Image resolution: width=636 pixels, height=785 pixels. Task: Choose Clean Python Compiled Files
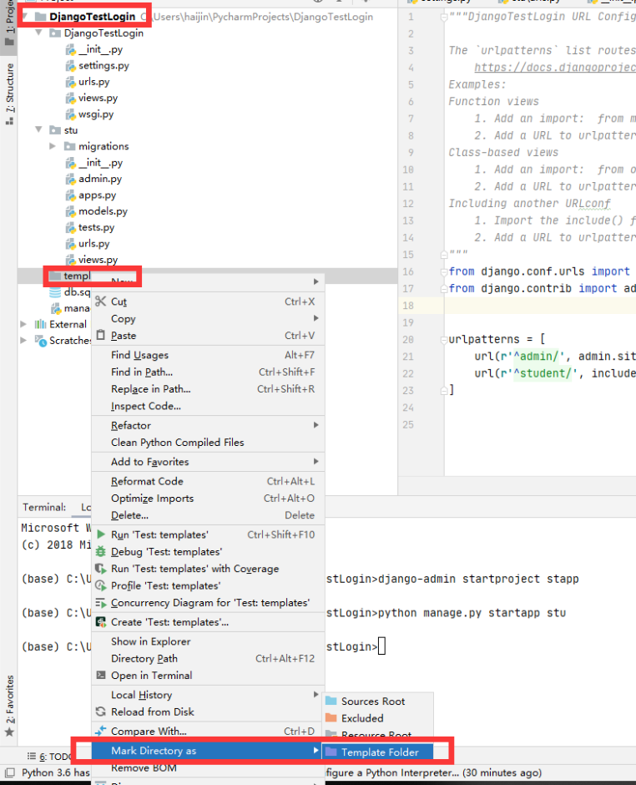pos(208,443)
